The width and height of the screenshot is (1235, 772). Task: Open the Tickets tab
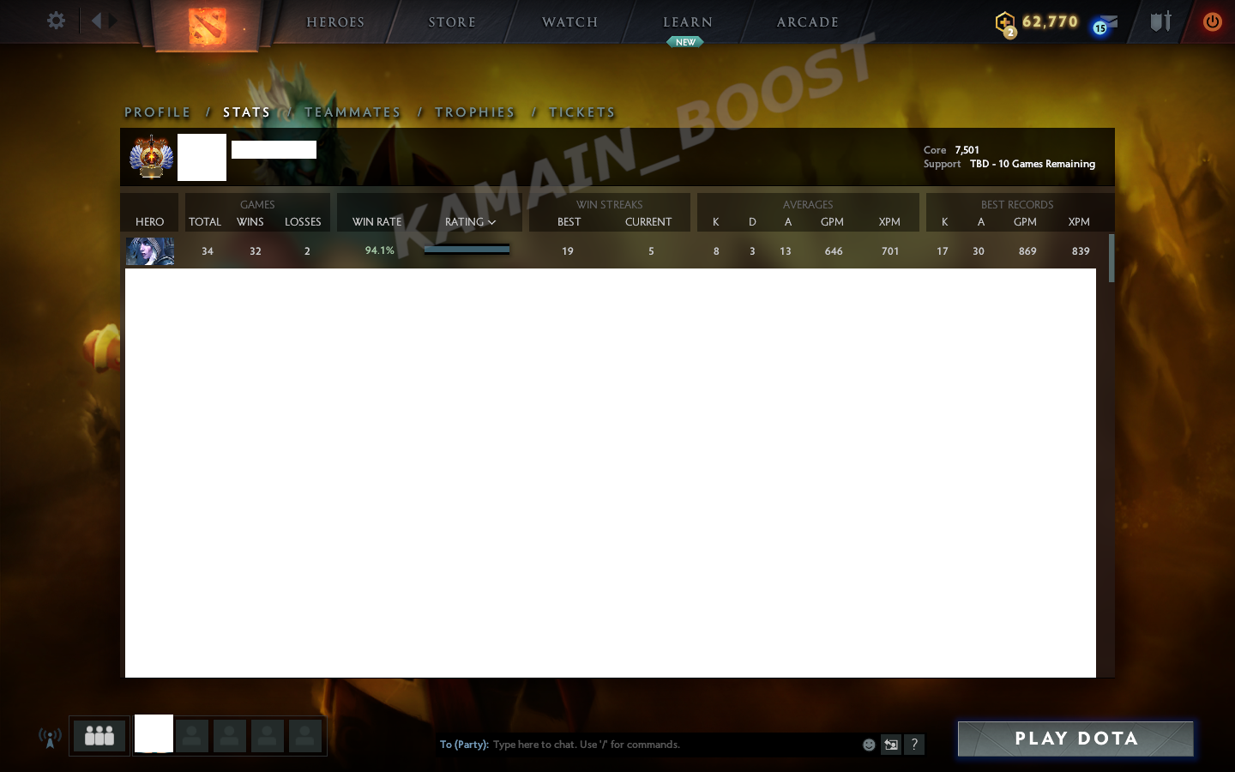(x=582, y=112)
